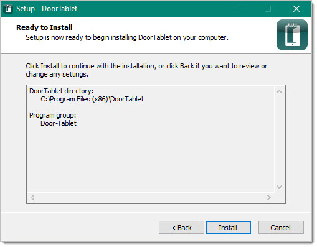
Task: Click the horizontal scrollbar track in summary box
Action: (151, 197)
